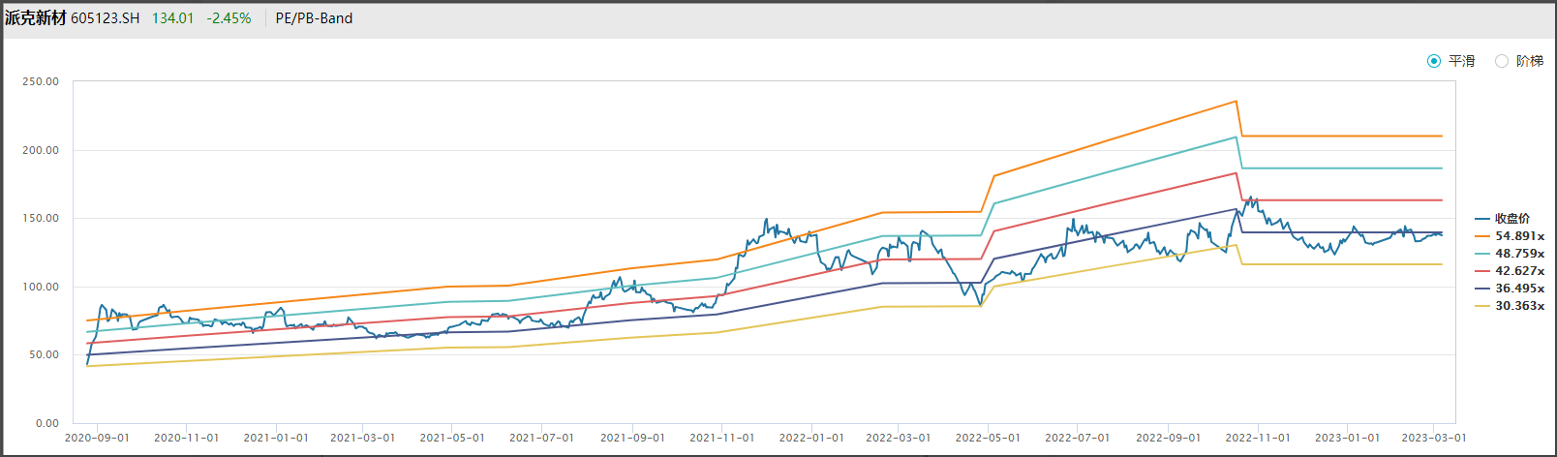The image size is (1557, 457).
Task: Click the 2020-09-01 date label
Action: 97,438
